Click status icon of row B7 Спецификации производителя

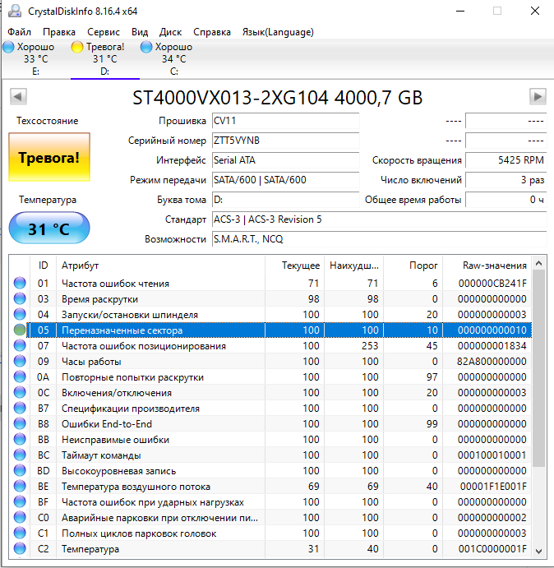click(20, 408)
